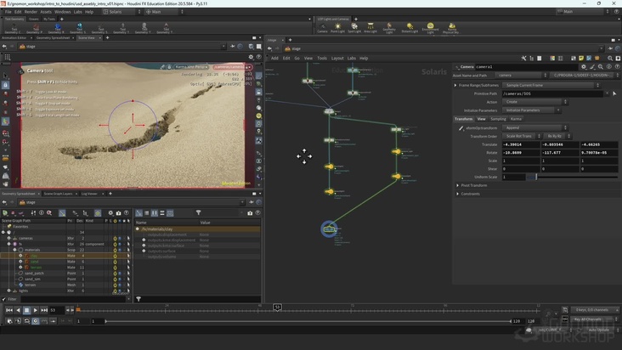Click the play forward button
Image resolution: width=622 pixels, height=350 pixels.
(x=36, y=310)
